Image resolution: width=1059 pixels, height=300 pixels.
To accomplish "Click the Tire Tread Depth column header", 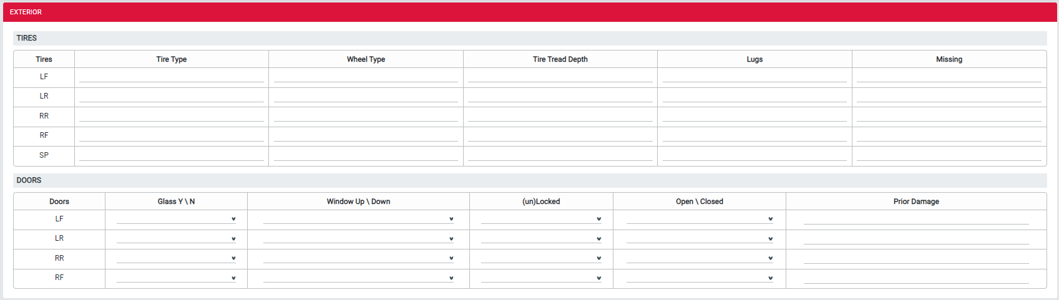I will pos(560,59).
